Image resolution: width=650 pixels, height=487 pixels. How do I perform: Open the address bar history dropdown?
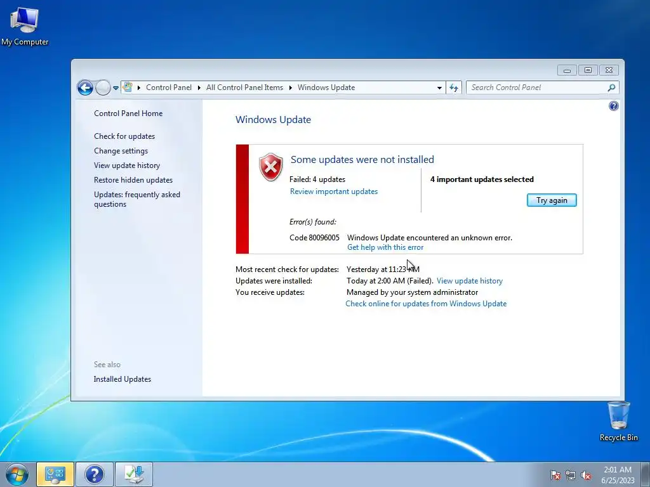tap(439, 88)
